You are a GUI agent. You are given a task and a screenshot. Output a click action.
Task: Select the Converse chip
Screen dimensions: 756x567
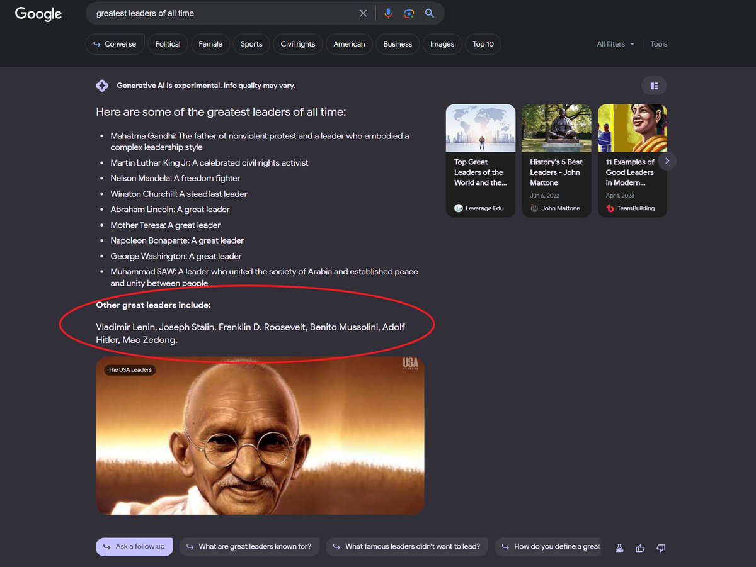(114, 44)
